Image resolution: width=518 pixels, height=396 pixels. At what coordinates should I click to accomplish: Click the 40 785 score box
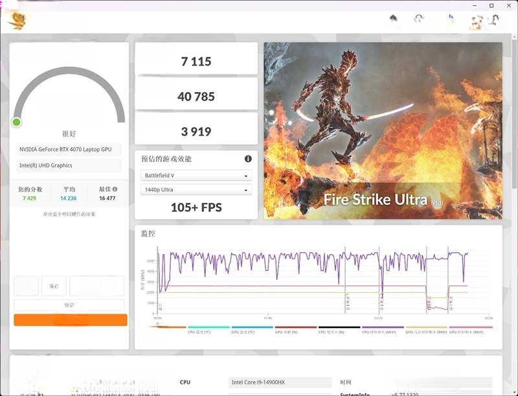tap(196, 93)
